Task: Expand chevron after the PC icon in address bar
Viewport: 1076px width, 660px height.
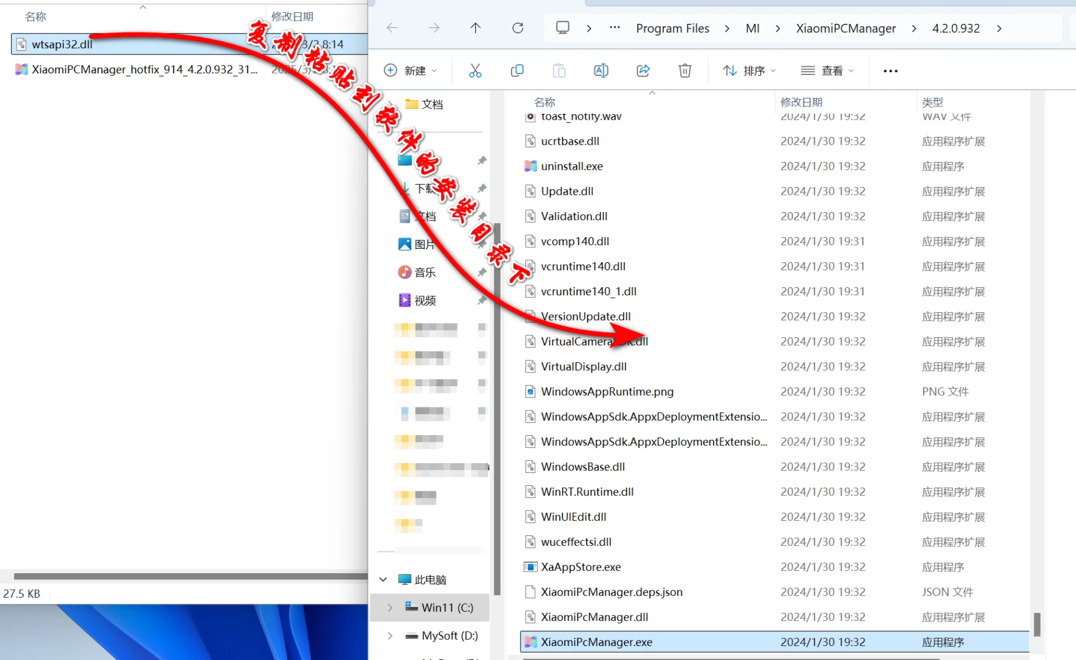Action: (x=589, y=28)
